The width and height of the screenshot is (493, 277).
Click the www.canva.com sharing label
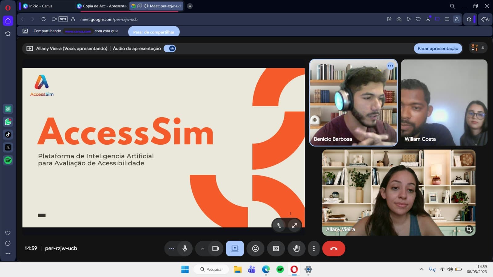[x=78, y=31]
